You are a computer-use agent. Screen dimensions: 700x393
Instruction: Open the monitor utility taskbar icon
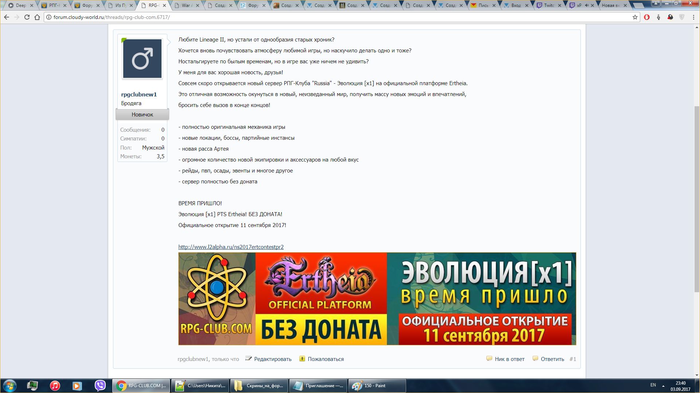[32, 386]
